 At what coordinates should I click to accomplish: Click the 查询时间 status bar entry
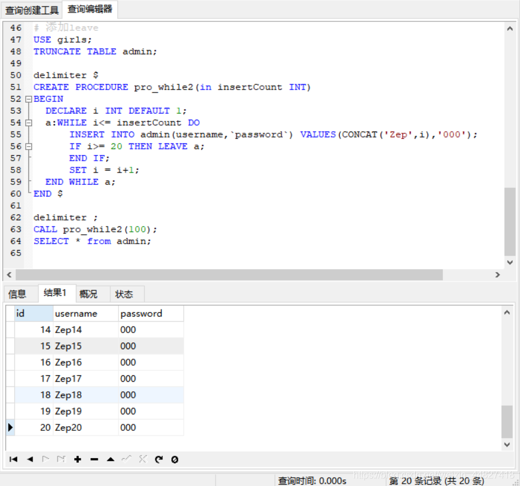point(312,481)
